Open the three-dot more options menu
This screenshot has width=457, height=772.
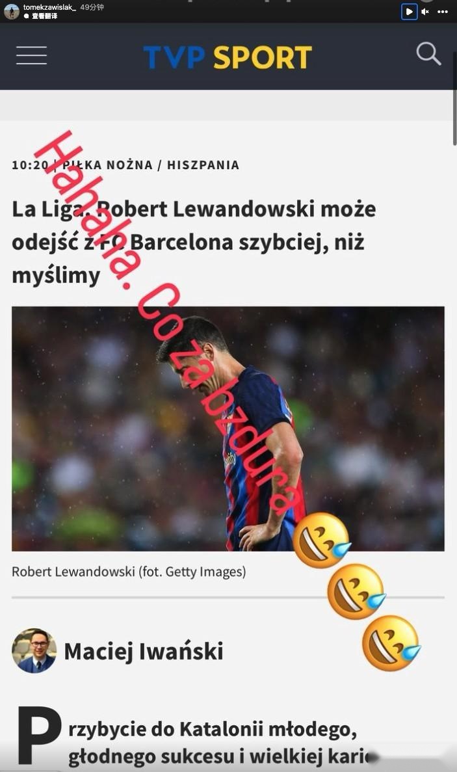[x=443, y=11]
